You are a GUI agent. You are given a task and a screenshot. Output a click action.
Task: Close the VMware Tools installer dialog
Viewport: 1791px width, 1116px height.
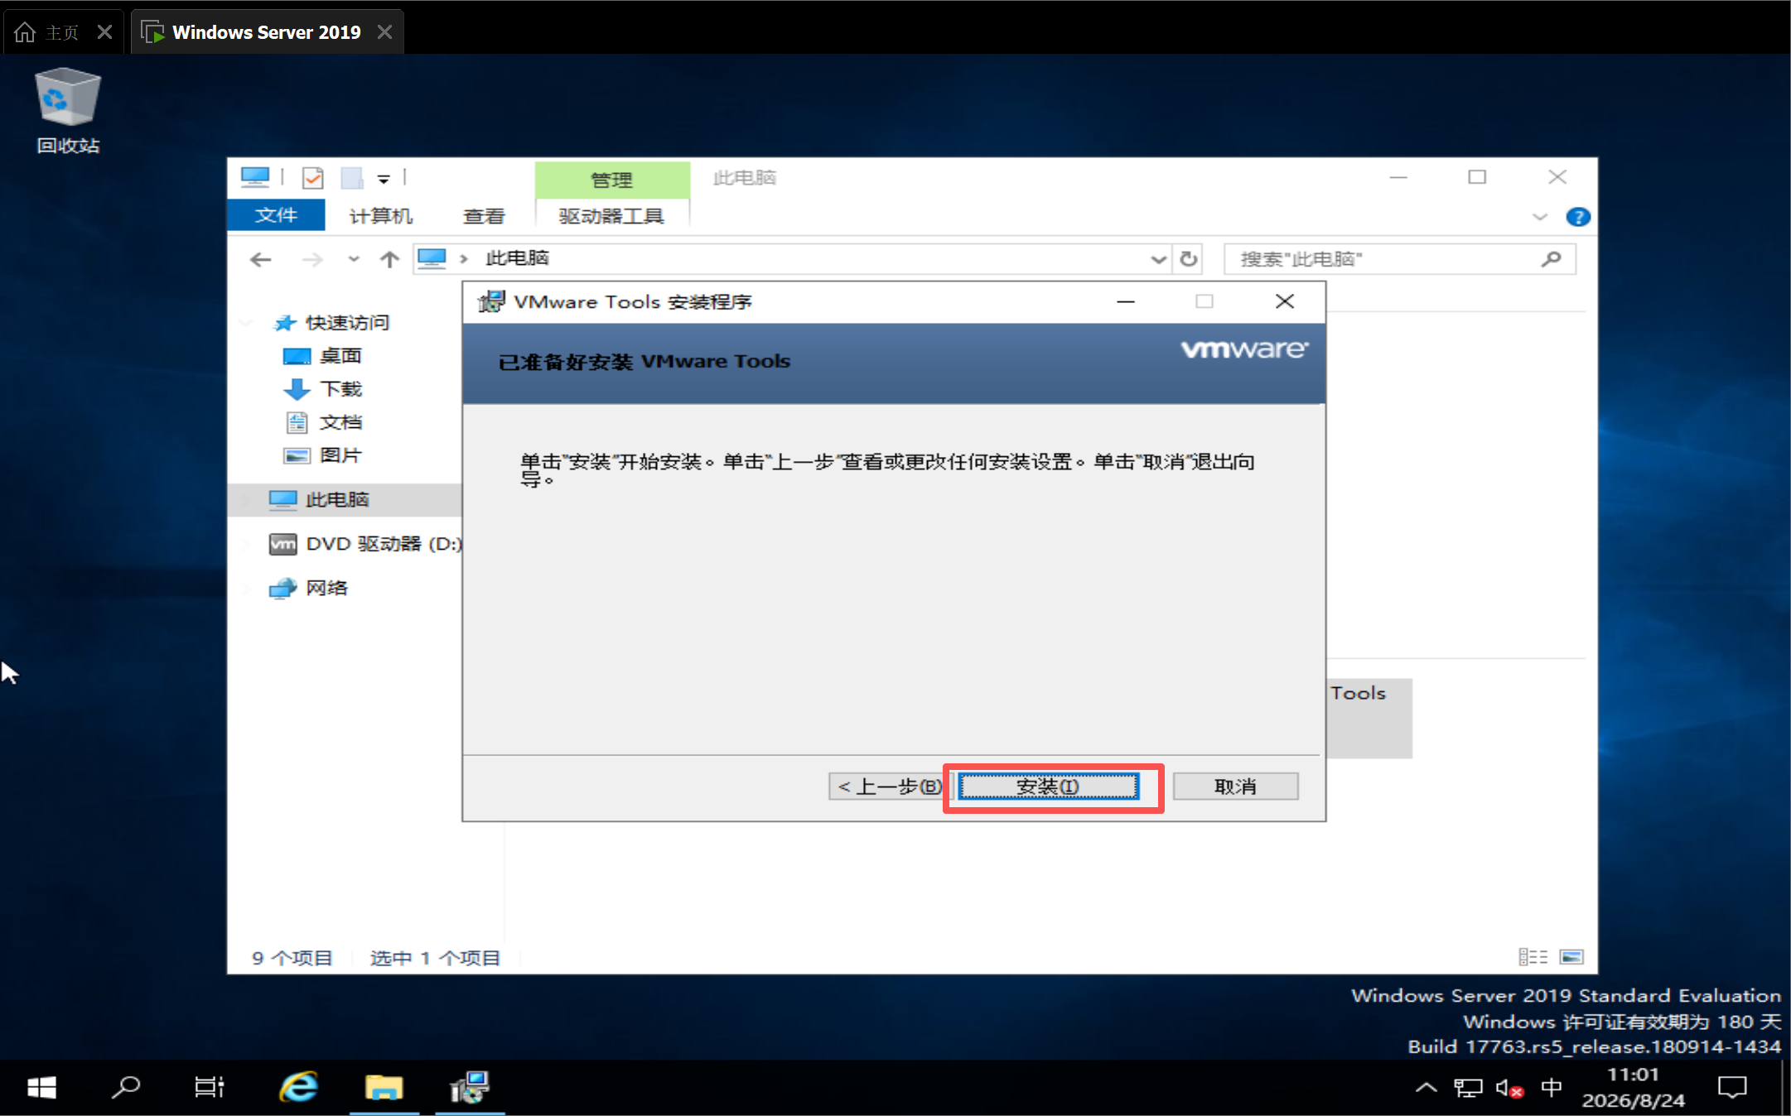pyautogui.click(x=1285, y=301)
